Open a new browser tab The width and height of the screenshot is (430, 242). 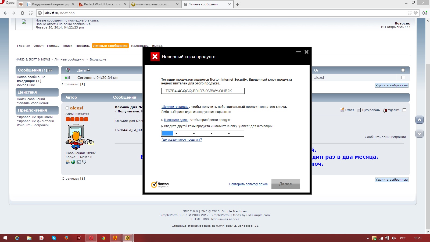pyautogui.click(x=238, y=4)
